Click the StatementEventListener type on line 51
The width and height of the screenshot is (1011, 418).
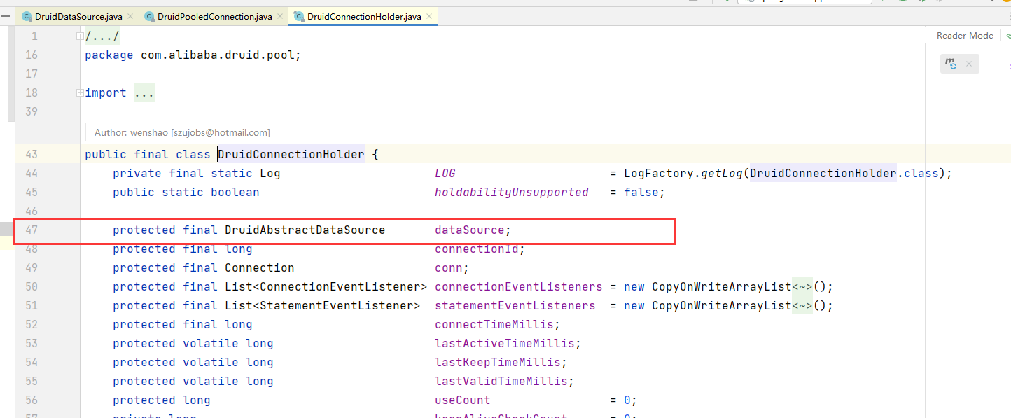tap(337, 306)
